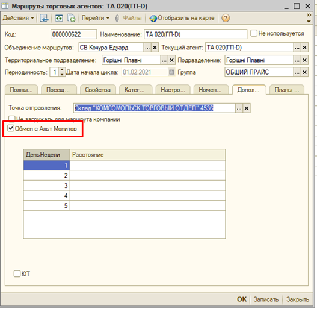
Task: Uncheck Обмен с Альт Монитор checkbox
Action: coord(10,128)
